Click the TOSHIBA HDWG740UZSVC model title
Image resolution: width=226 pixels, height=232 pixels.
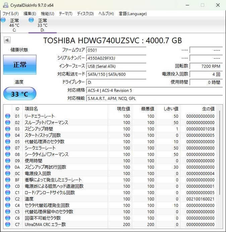(x=113, y=40)
